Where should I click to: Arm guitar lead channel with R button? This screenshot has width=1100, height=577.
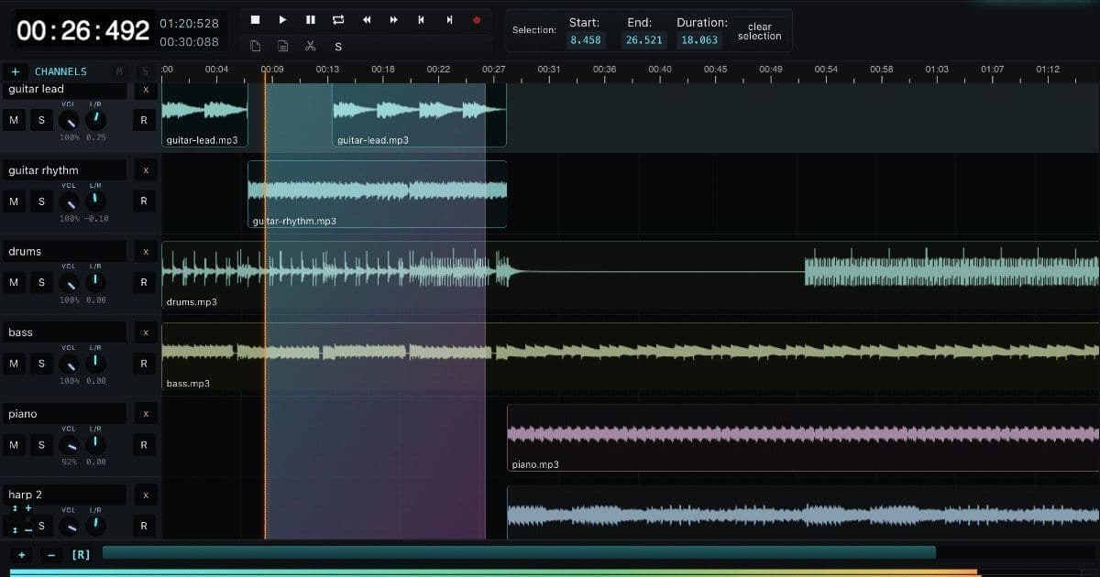(143, 120)
